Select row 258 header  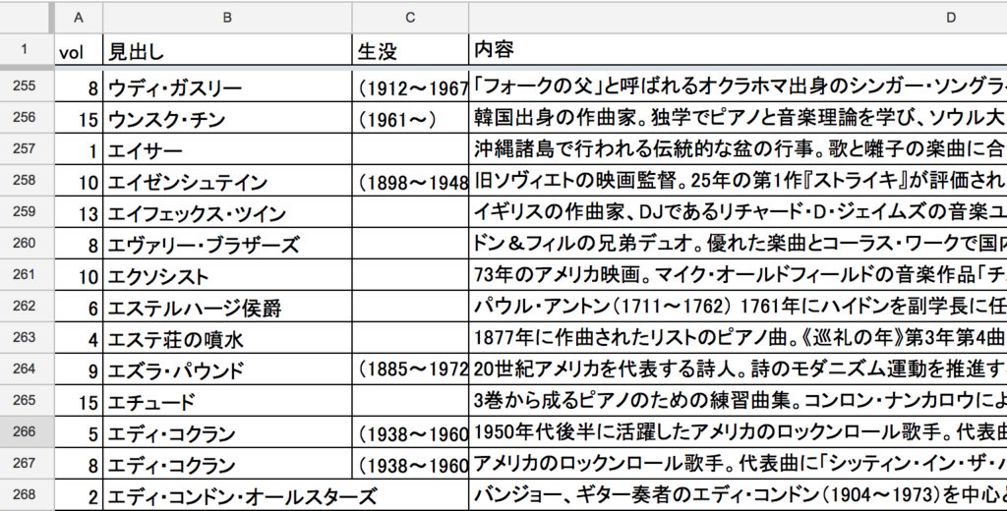tap(25, 181)
